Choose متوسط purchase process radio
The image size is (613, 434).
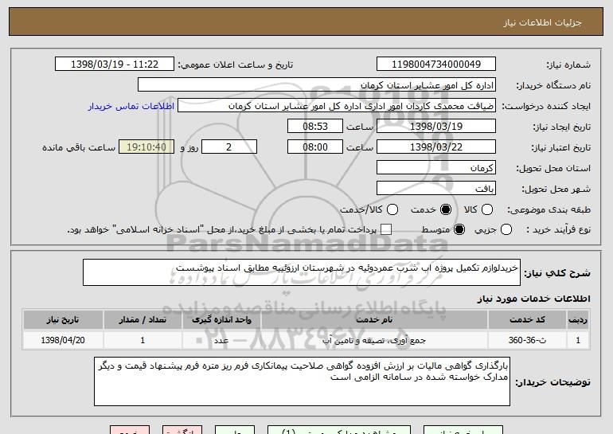[459, 229]
